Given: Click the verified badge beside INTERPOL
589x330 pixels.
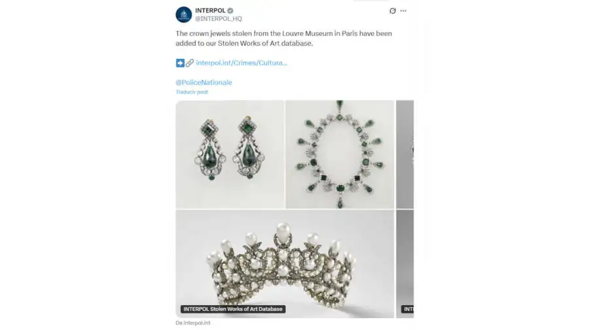Looking at the screenshot, I should tap(230, 10).
